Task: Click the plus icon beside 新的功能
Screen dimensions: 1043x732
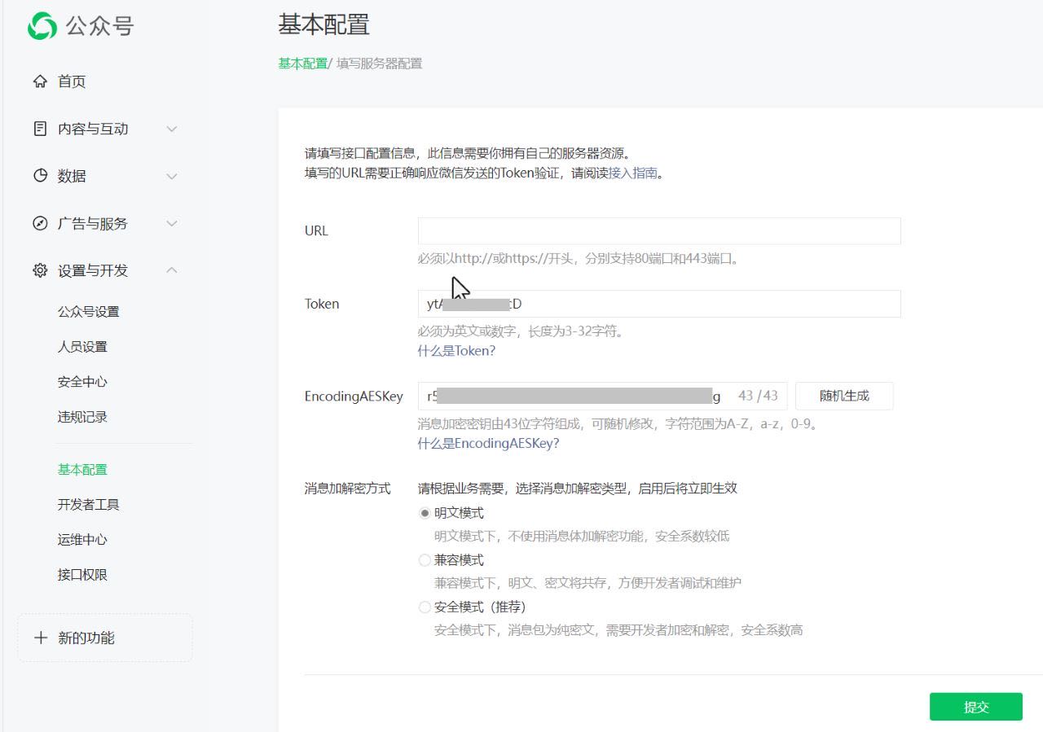Action: tap(41, 638)
